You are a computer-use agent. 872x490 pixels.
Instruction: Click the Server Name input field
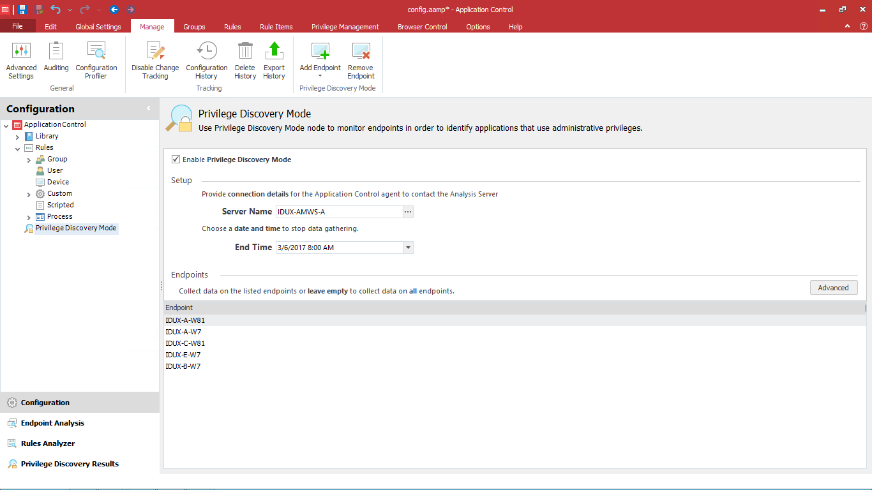coord(338,212)
